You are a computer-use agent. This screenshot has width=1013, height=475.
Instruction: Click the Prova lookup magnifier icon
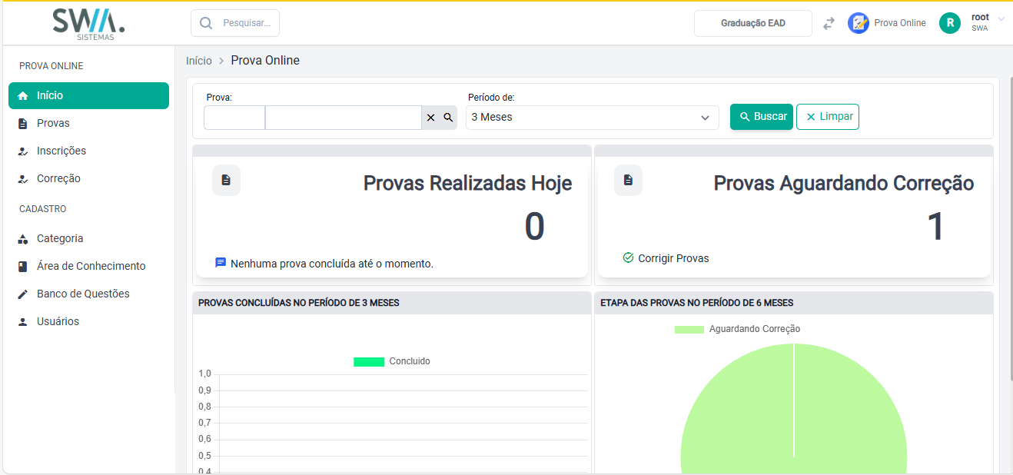click(448, 118)
